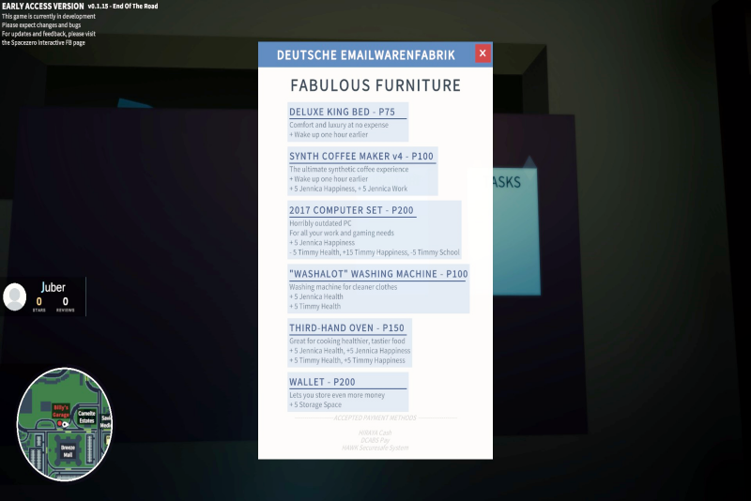Click the Early Access Version notice text
Viewport: 751px width, 501px height.
tap(43, 7)
